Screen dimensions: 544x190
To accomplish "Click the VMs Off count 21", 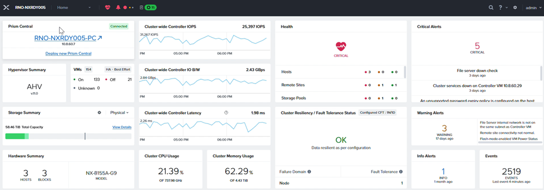I will pos(130,80).
